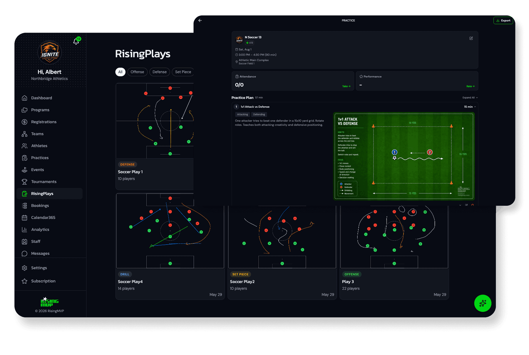The height and width of the screenshot is (355, 529).
Task: Click the green AI sparkle floating button
Action: (x=483, y=303)
